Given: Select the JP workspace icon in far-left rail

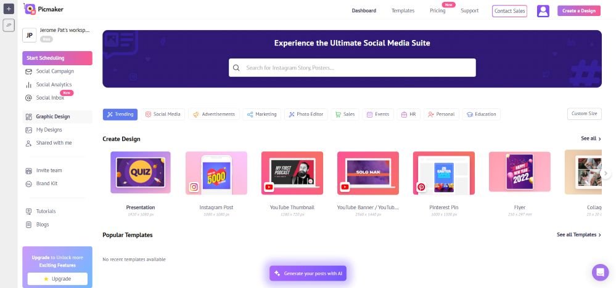Looking at the screenshot, I should (x=9, y=25).
